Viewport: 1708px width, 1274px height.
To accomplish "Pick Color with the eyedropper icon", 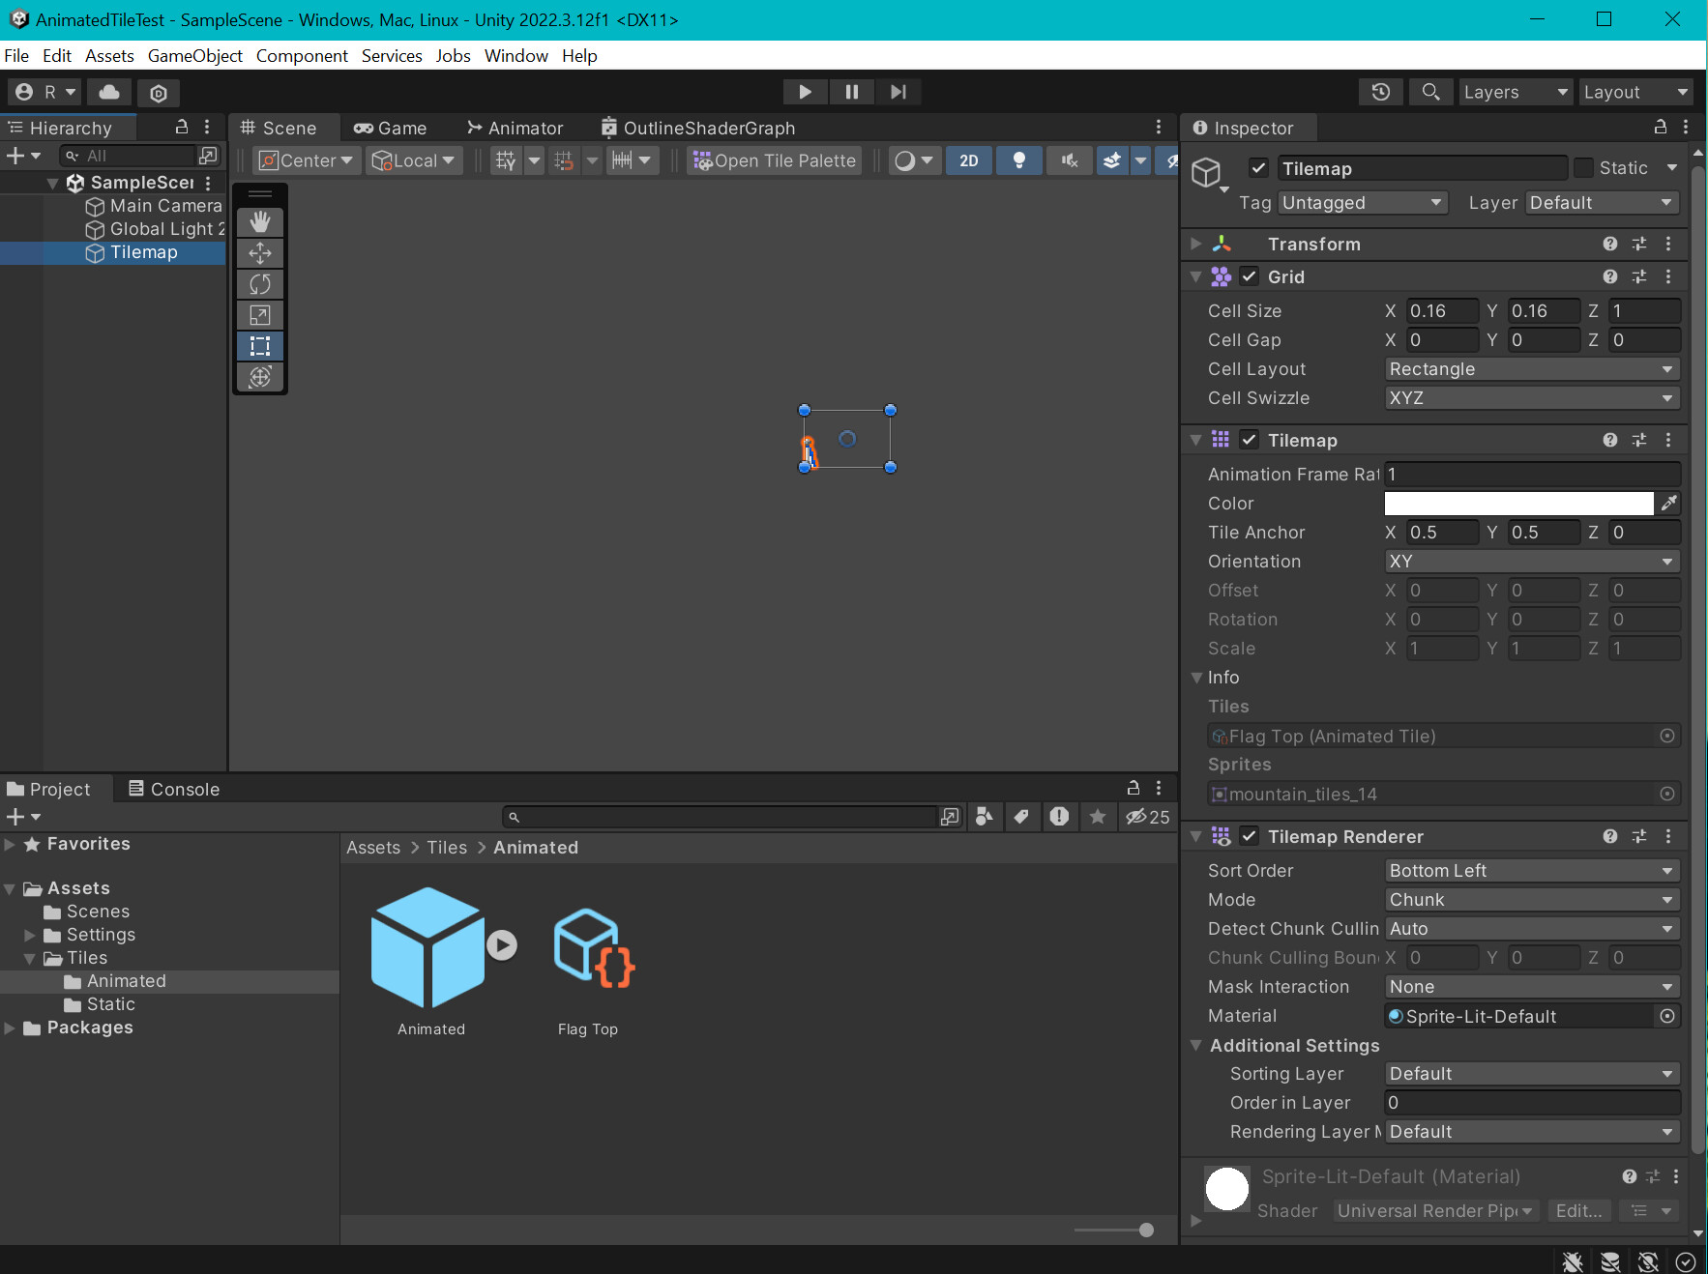I will pyautogui.click(x=1670, y=503).
